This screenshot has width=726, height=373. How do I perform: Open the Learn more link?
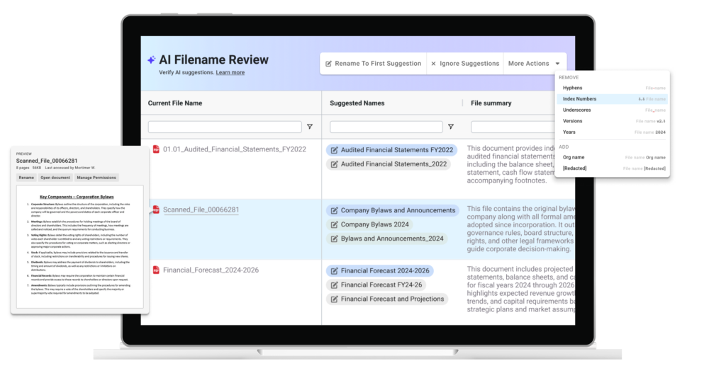pyautogui.click(x=230, y=73)
